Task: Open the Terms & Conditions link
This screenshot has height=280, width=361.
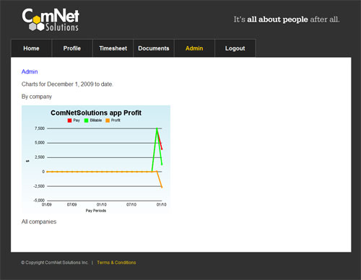Action: (116, 263)
